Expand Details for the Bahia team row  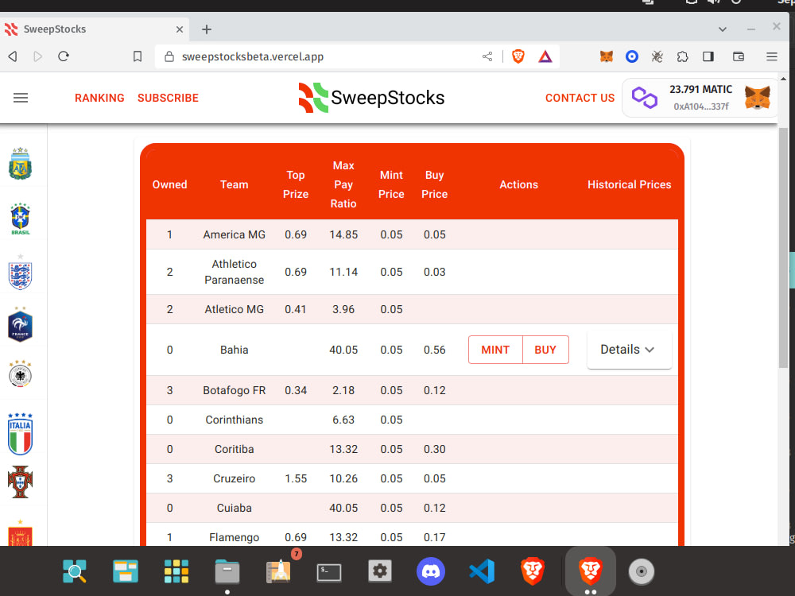tap(629, 349)
